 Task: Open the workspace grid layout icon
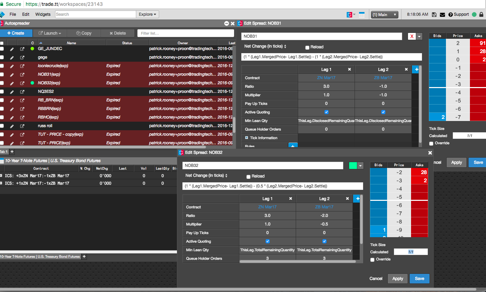(x=362, y=15)
